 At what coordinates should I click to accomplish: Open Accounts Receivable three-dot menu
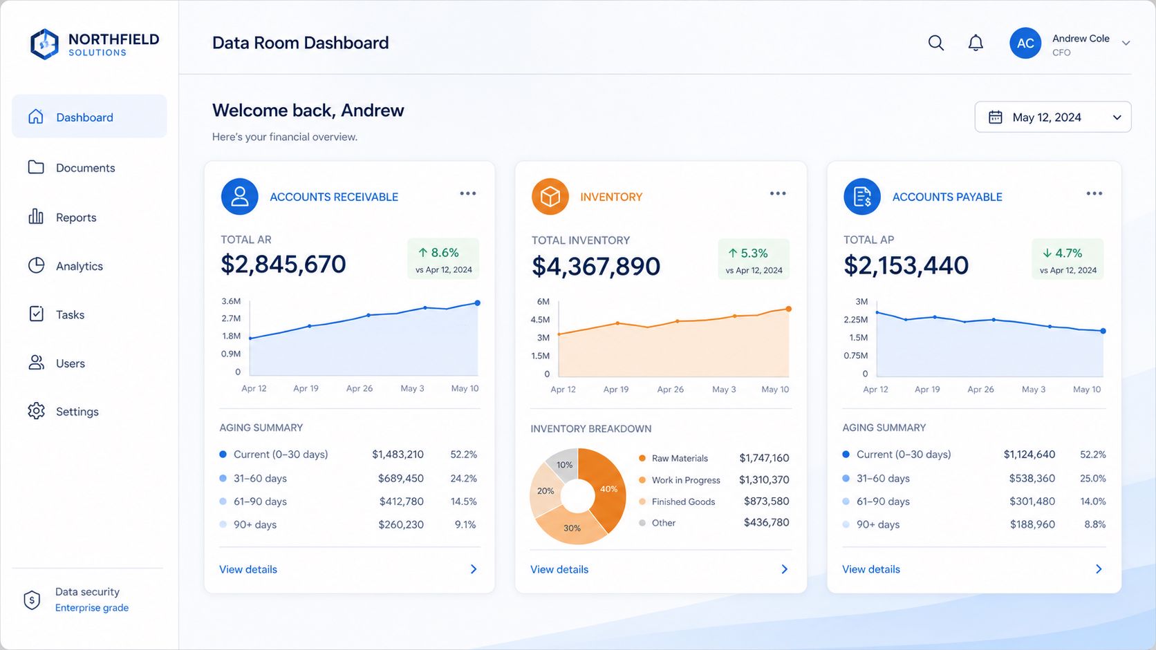(x=468, y=193)
